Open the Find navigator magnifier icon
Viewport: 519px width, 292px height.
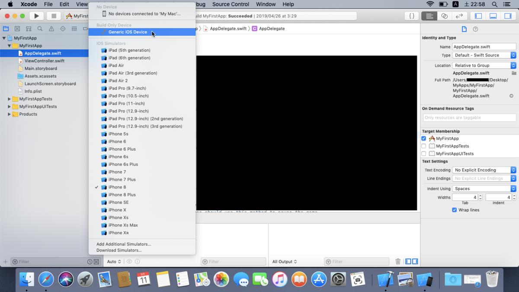click(x=40, y=29)
